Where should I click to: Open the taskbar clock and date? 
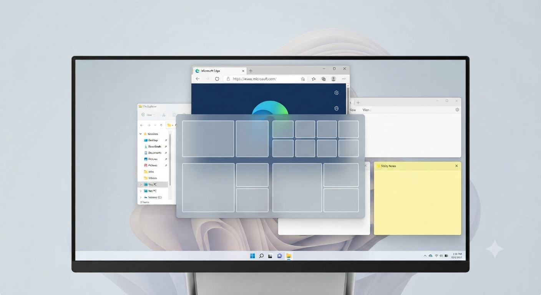pos(457,256)
